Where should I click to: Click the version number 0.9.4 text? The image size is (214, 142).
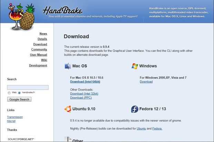pyautogui.click(x=106, y=47)
